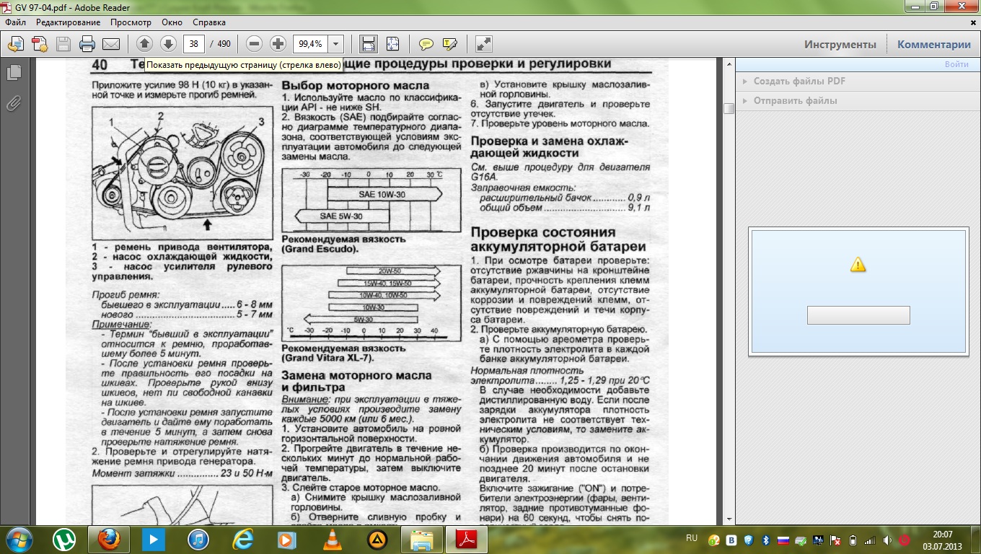
Task: Open iTunes from the taskbar
Action: [x=198, y=540]
